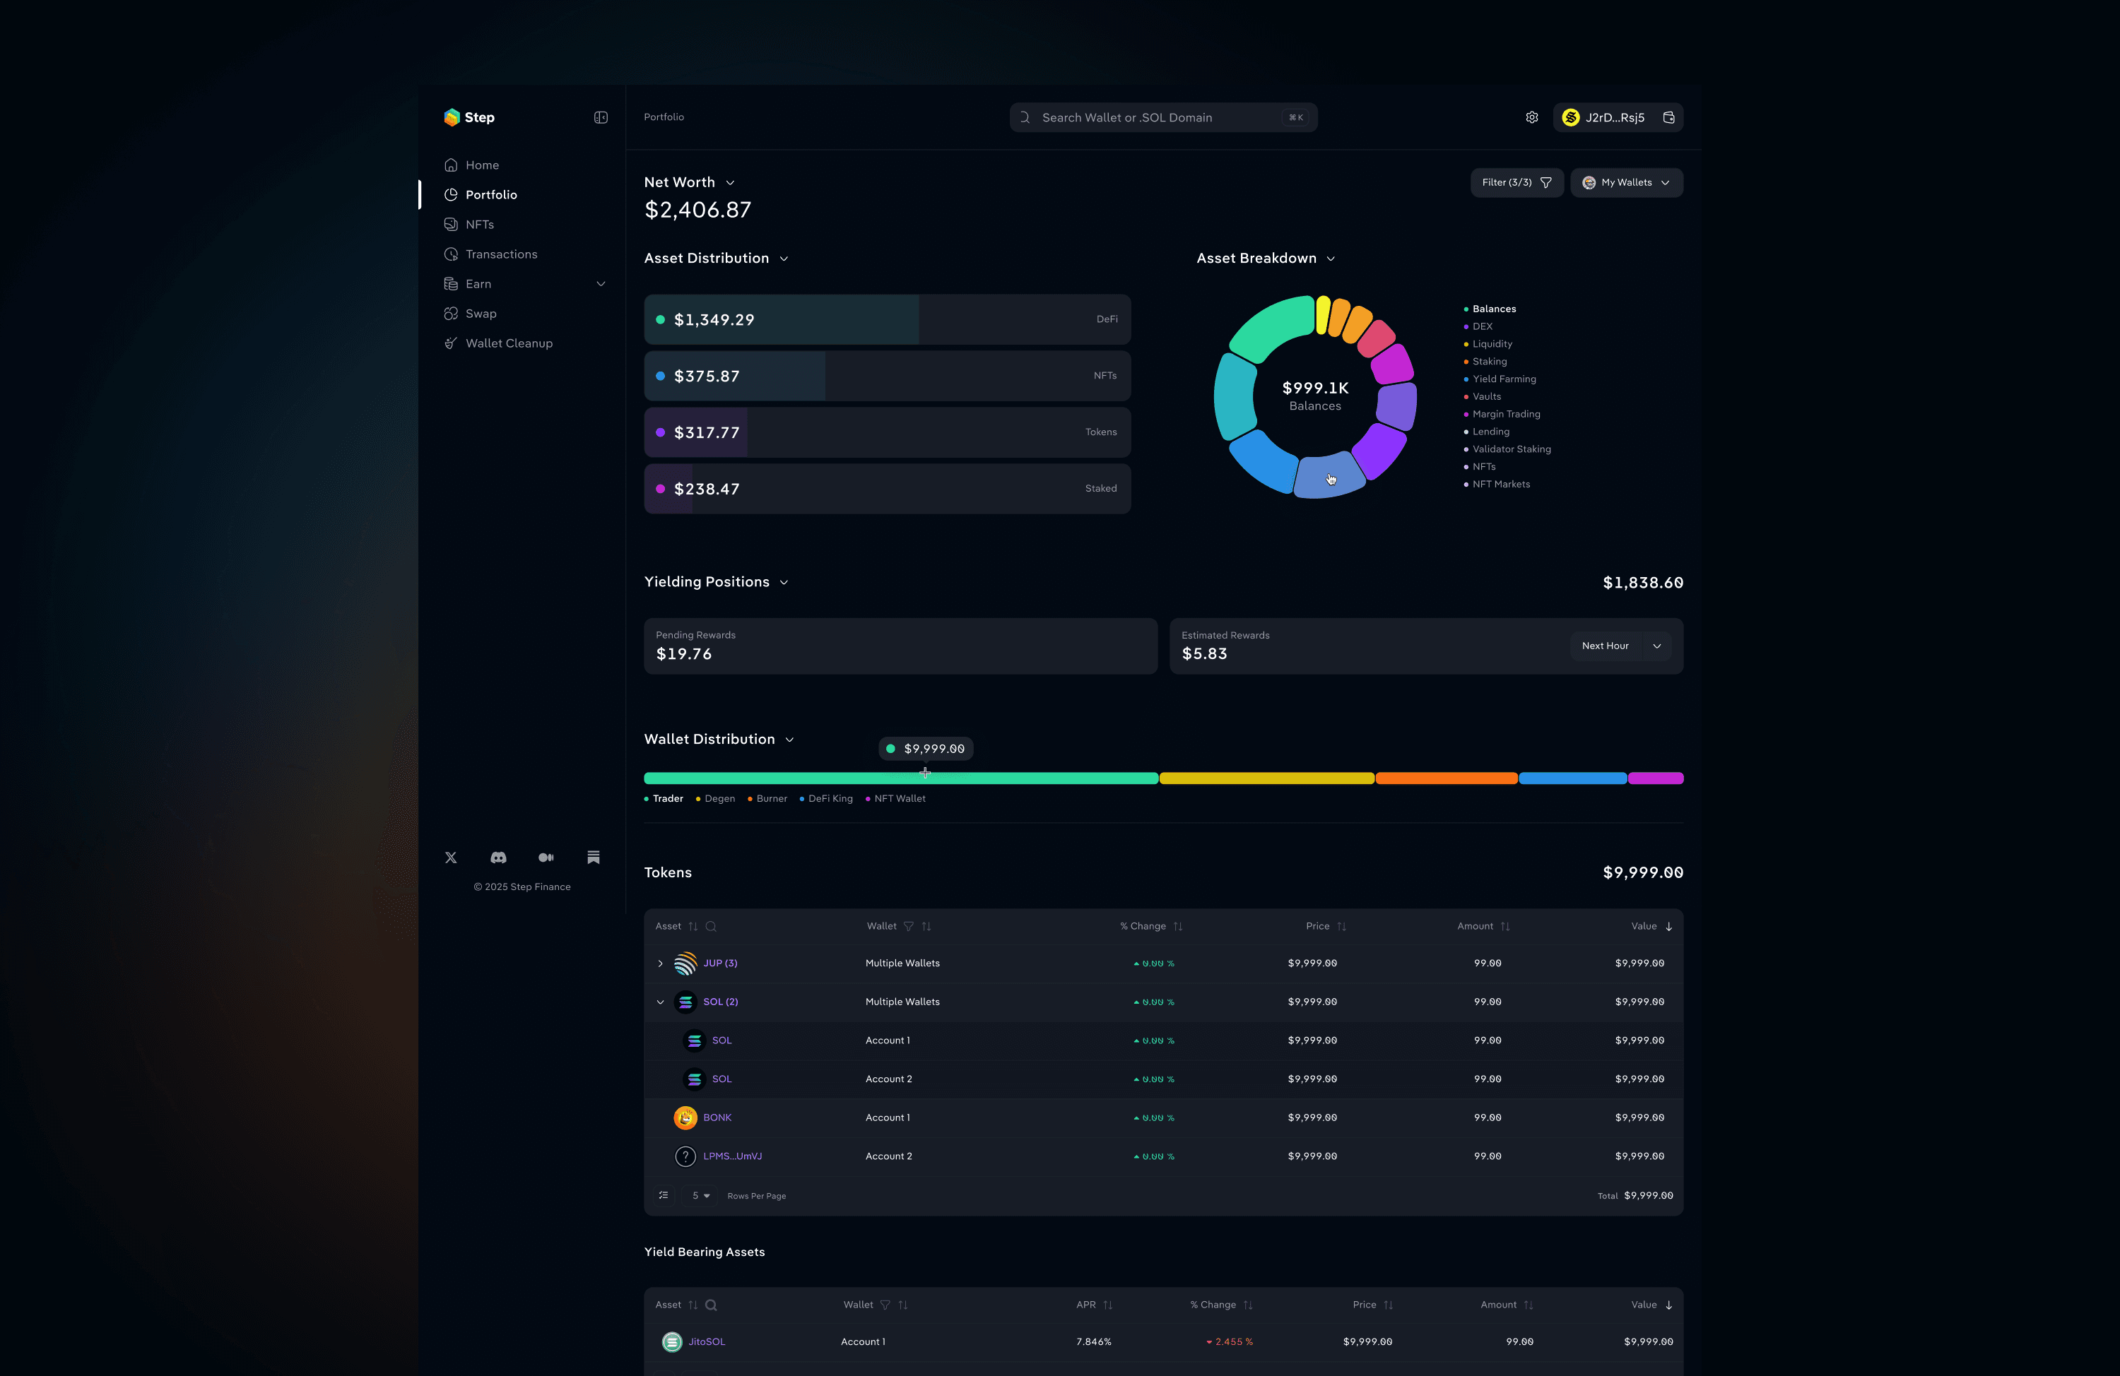Change rows per page value 5
This screenshot has height=1376, width=2120.
click(x=701, y=1196)
